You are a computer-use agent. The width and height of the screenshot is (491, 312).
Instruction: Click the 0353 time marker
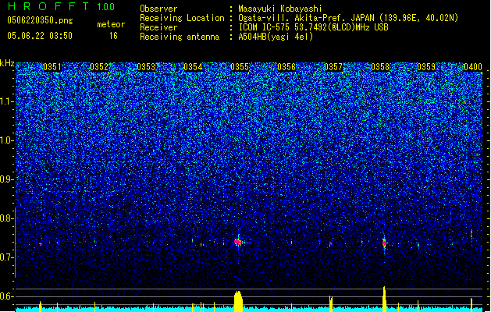[146, 67]
